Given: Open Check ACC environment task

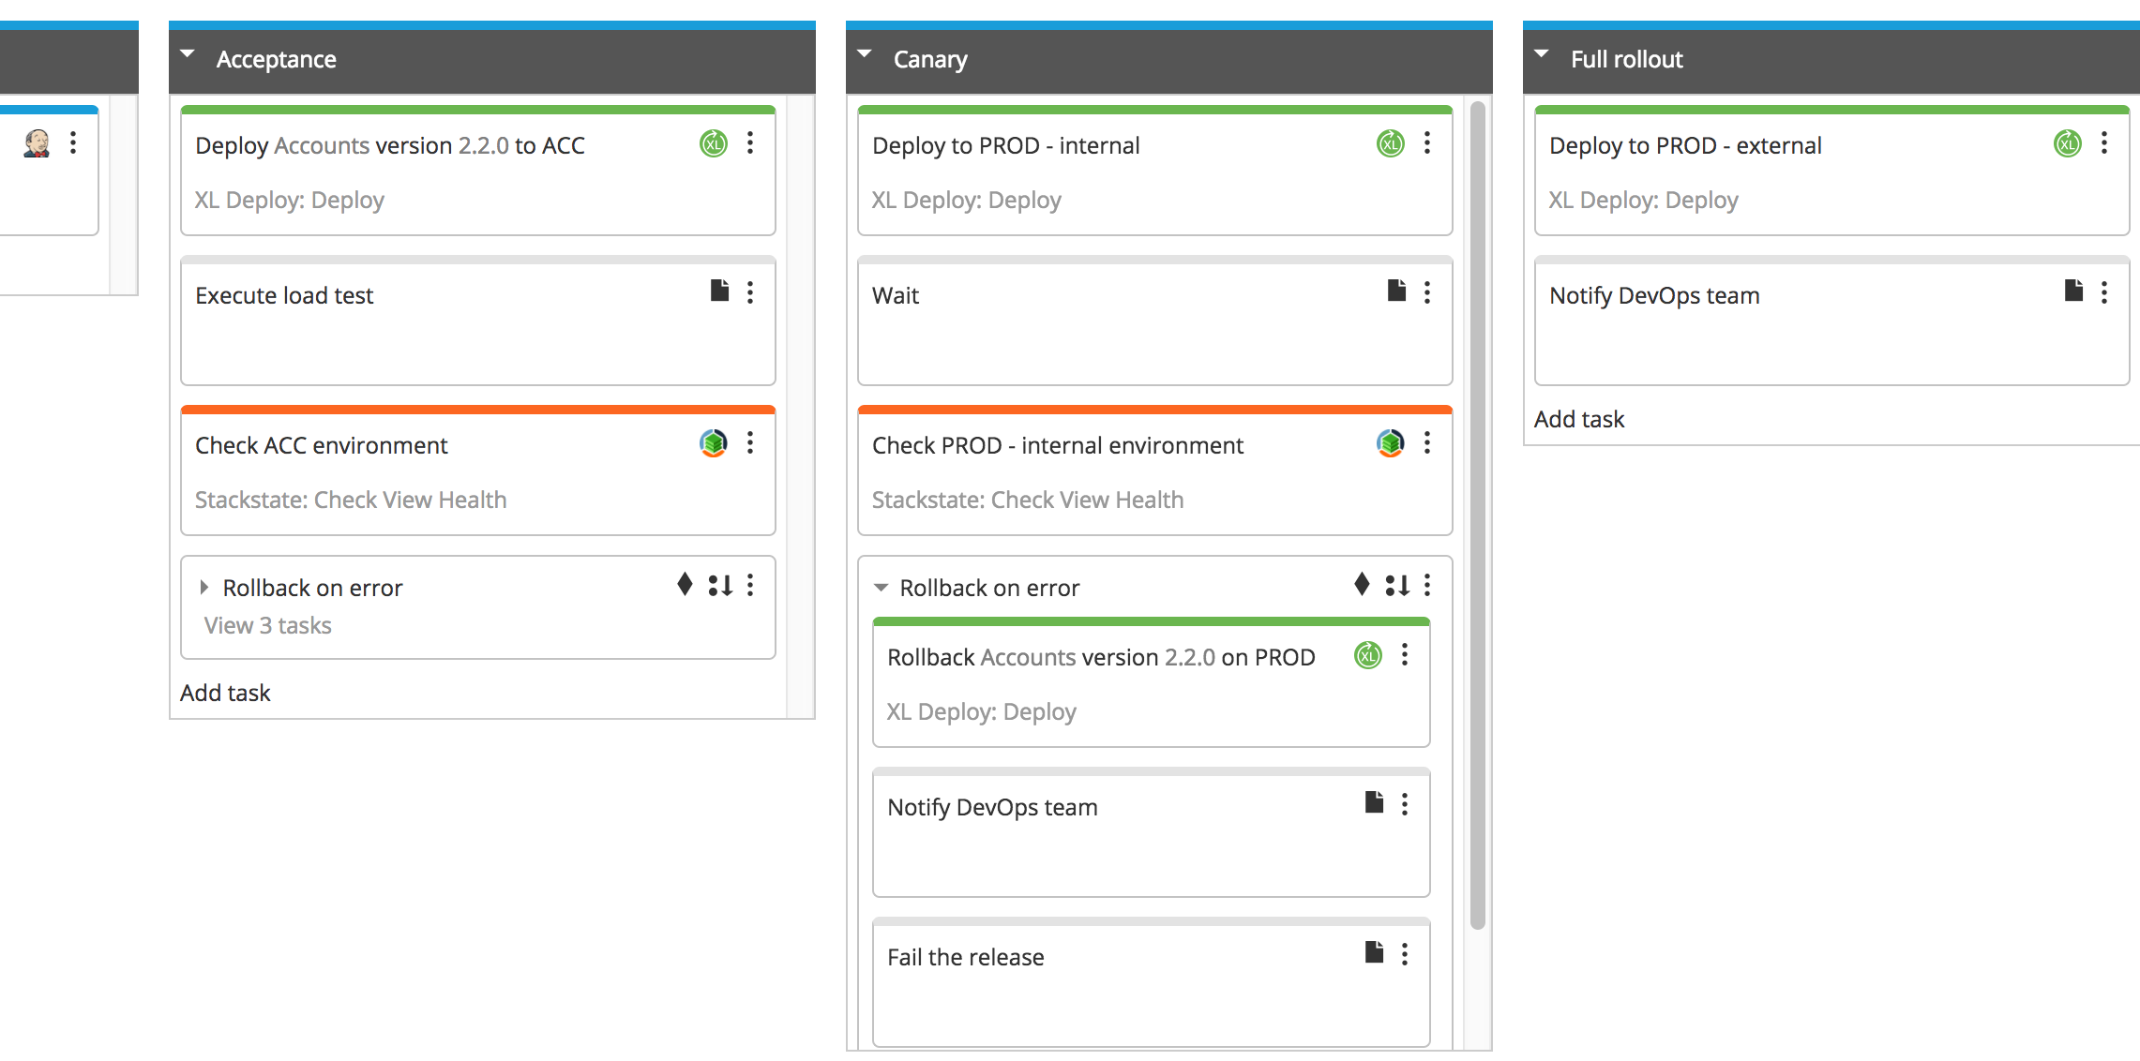Looking at the screenshot, I should (x=322, y=445).
